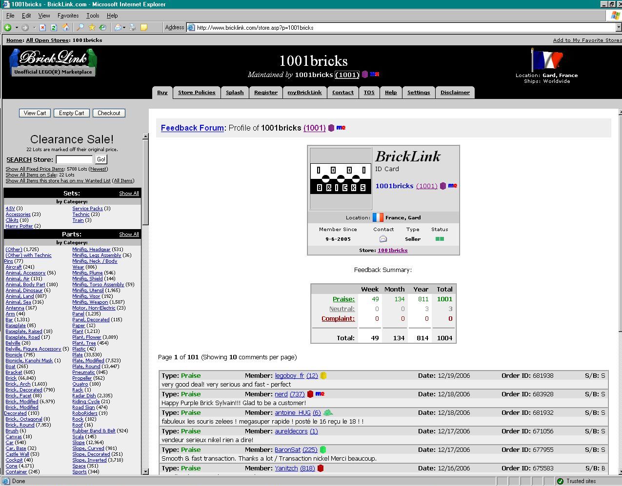Open the Tools menu

point(93,16)
